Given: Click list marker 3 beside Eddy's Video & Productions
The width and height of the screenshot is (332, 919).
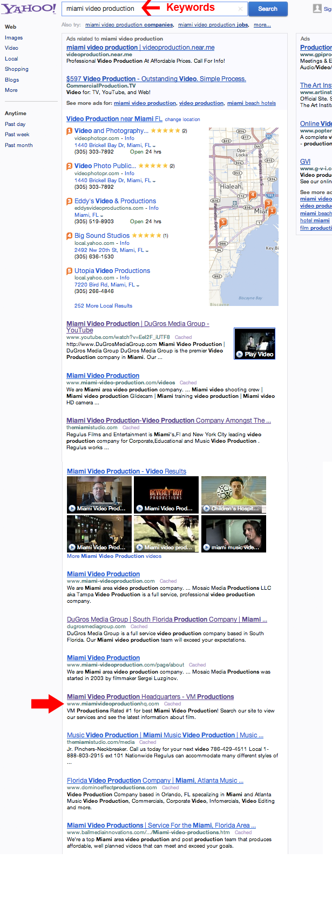Looking at the screenshot, I should pos(70,201).
